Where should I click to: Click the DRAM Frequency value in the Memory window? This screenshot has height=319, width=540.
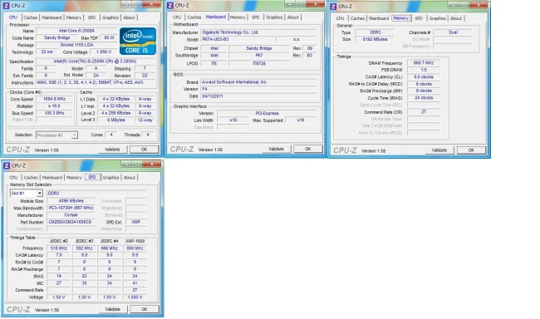424,63
